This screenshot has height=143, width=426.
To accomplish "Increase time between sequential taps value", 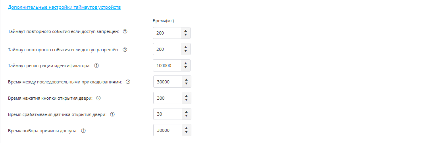I will tap(186, 80).
